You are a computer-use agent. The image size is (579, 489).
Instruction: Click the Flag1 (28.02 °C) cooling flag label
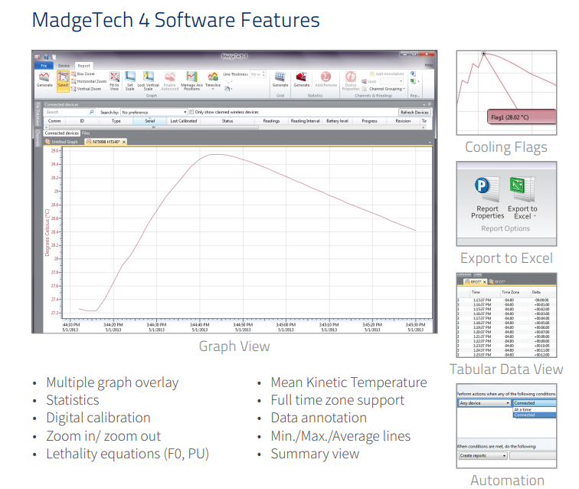(522, 117)
